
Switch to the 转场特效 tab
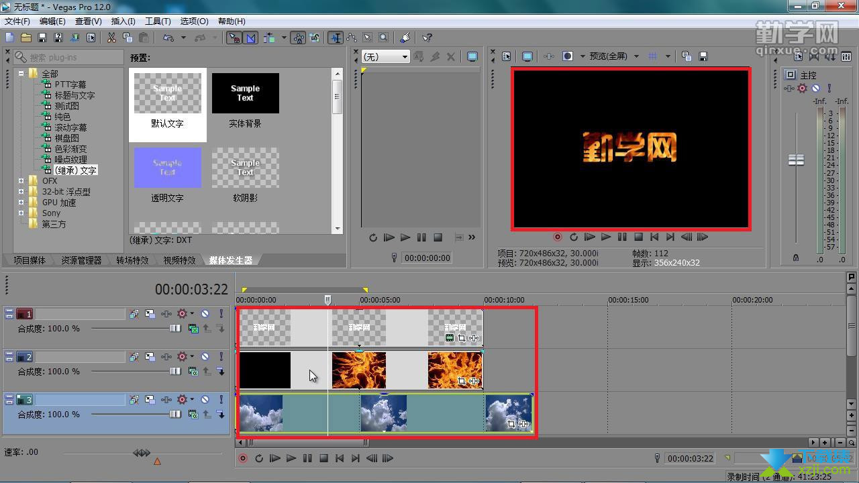(x=132, y=260)
